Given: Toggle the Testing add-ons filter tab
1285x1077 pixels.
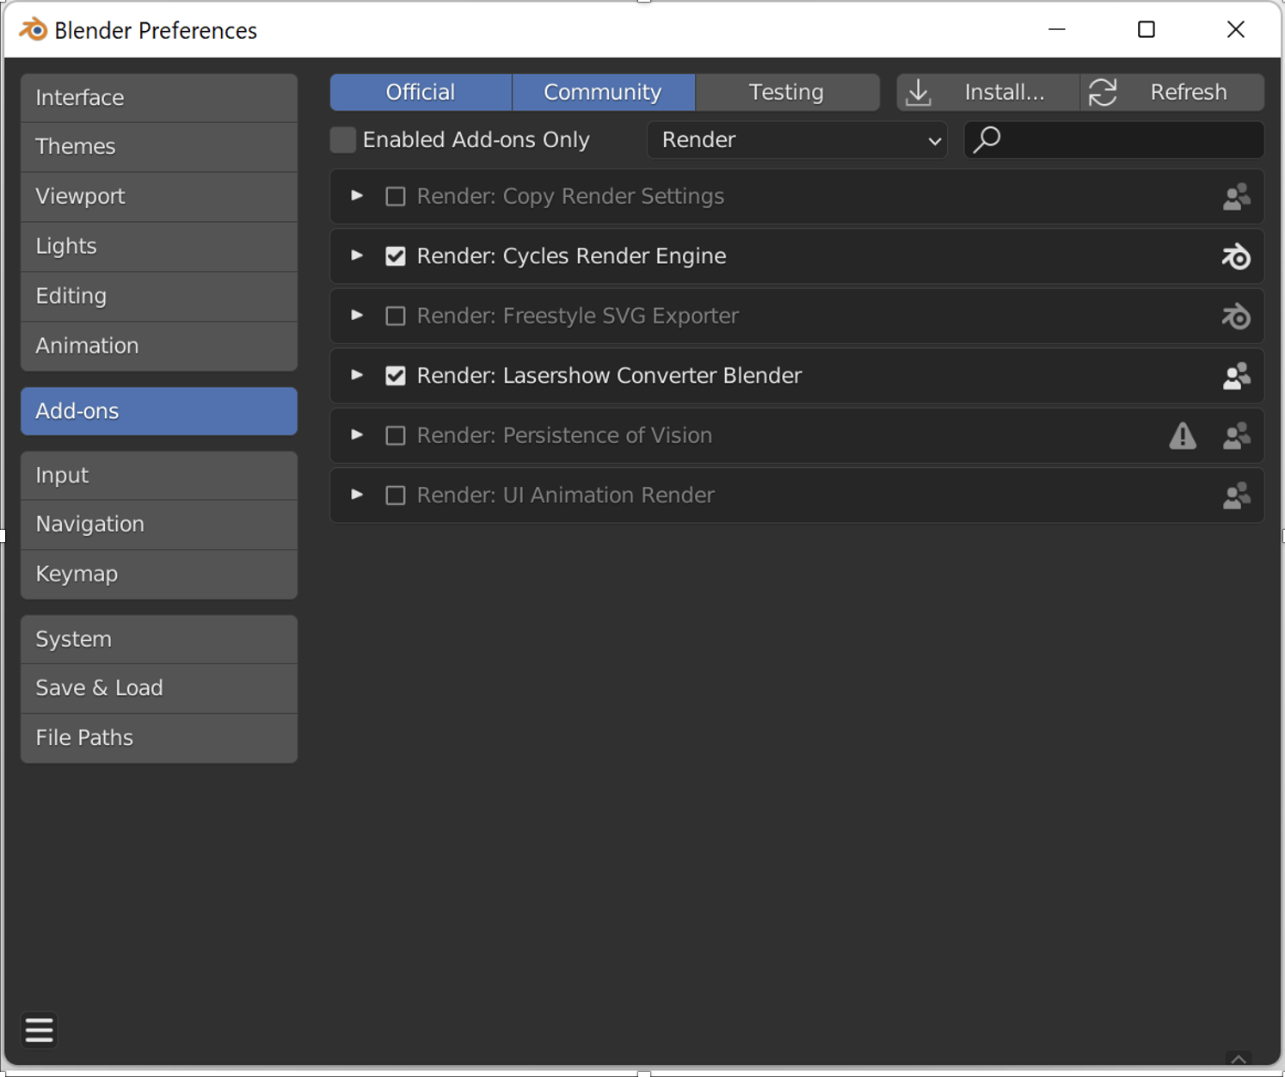Looking at the screenshot, I should (786, 92).
